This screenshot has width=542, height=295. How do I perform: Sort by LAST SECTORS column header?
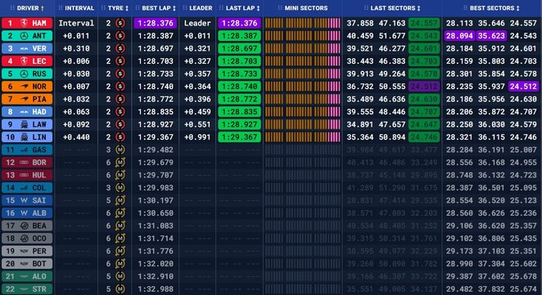[x=392, y=8]
